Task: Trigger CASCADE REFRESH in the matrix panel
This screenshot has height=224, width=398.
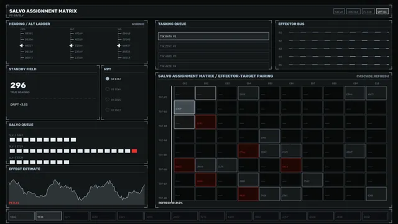Action: tap(373, 76)
